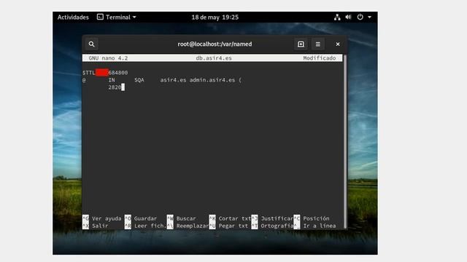Click the file name db.asir4.es in nano header

tap(214, 58)
